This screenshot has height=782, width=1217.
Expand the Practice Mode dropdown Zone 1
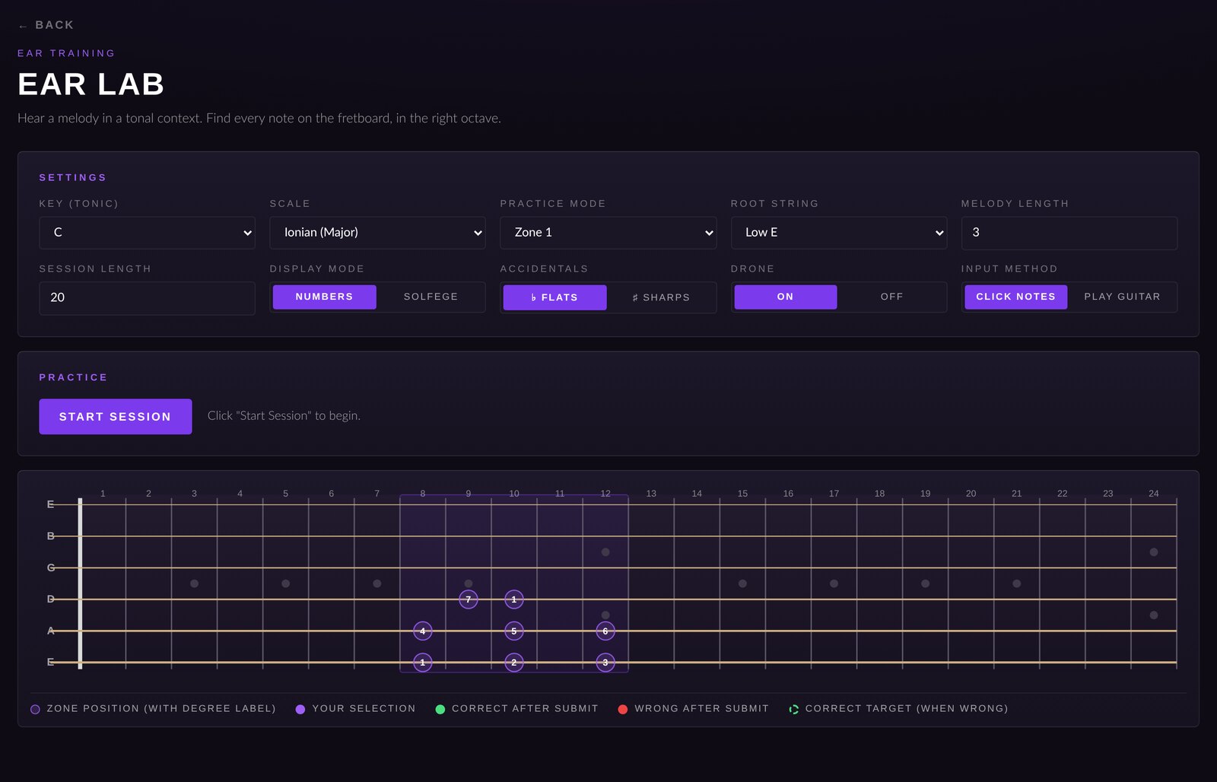point(608,233)
